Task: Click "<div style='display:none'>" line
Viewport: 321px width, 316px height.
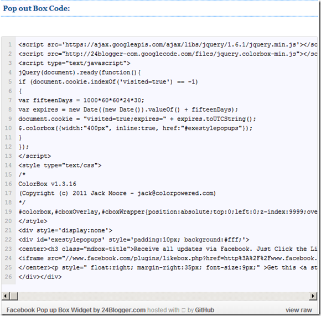Action: 65,230
